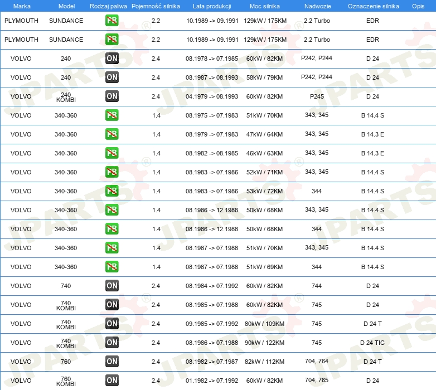
Task: Click the ON diesel icon for Volvo 240 08.1978 row
Action: click(x=112, y=58)
